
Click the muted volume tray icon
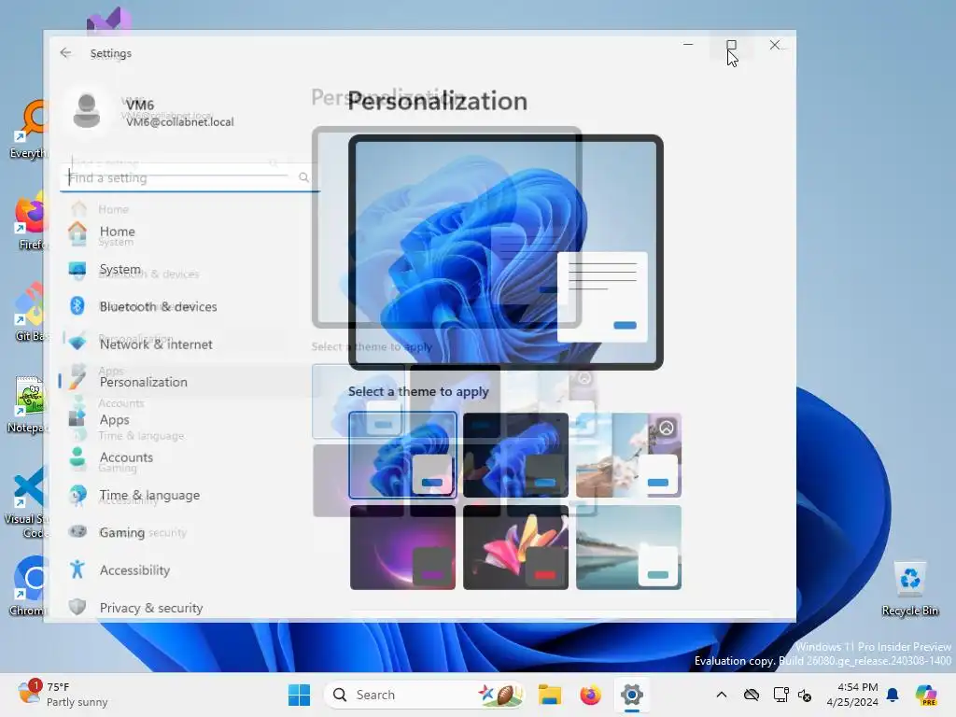click(805, 695)
